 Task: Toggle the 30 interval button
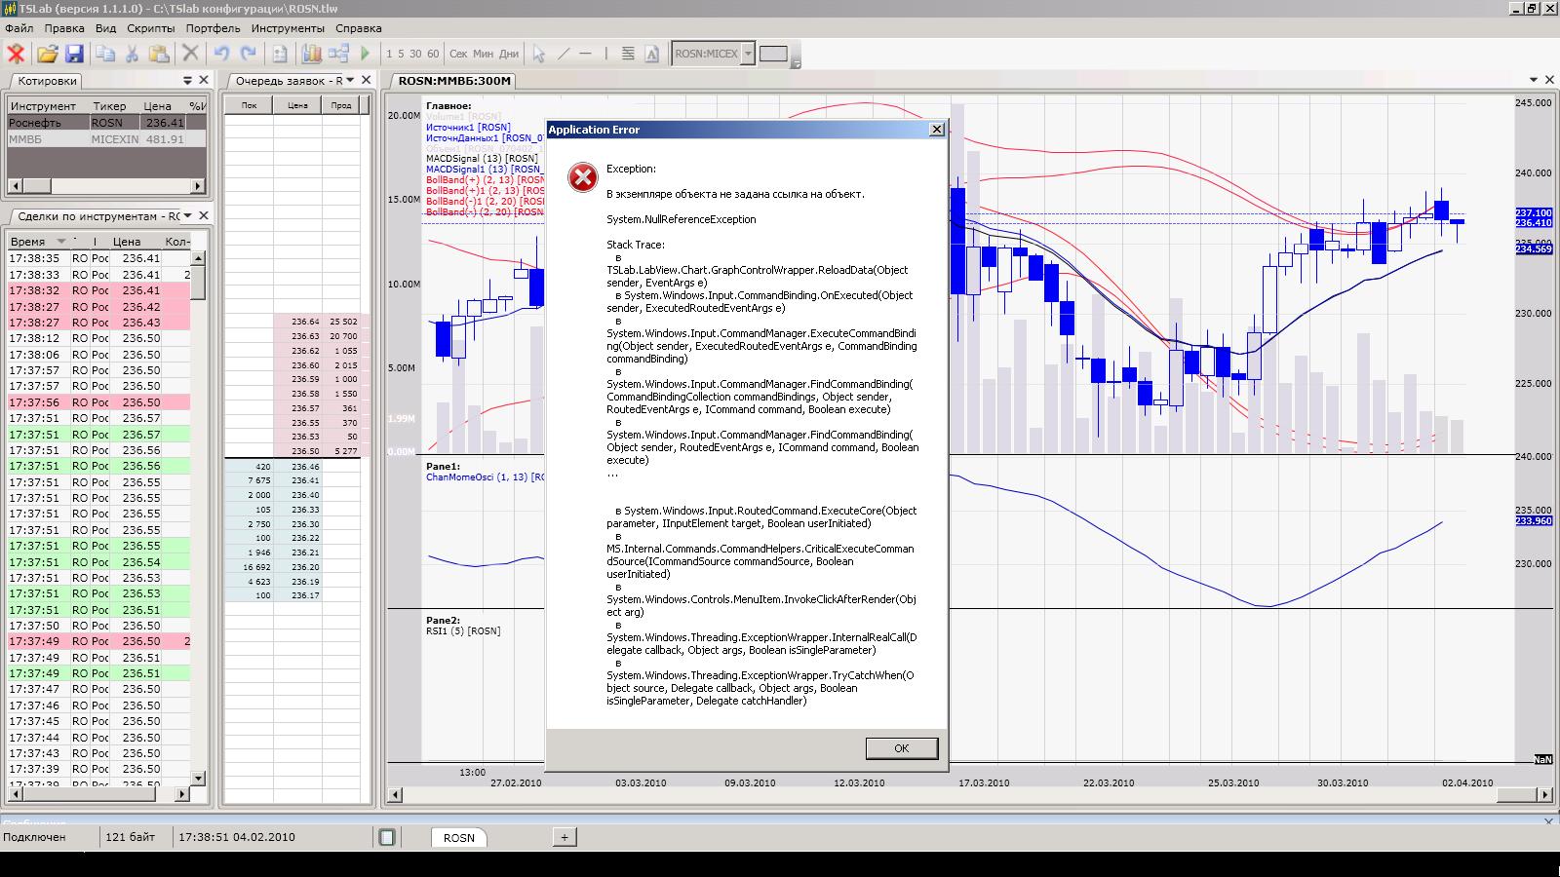point(415,55)
